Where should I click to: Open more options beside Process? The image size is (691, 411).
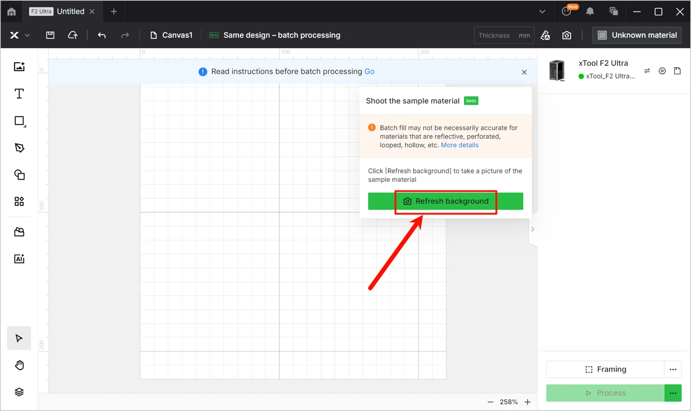pyautogui.click(x=673, y=393)
